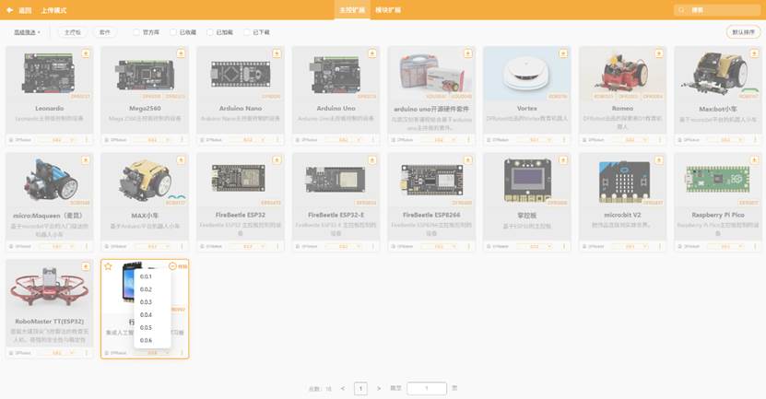766x399 pixels.
Task: Select the micro:bit V2 board thumbnail
Action: coord(618,181)
